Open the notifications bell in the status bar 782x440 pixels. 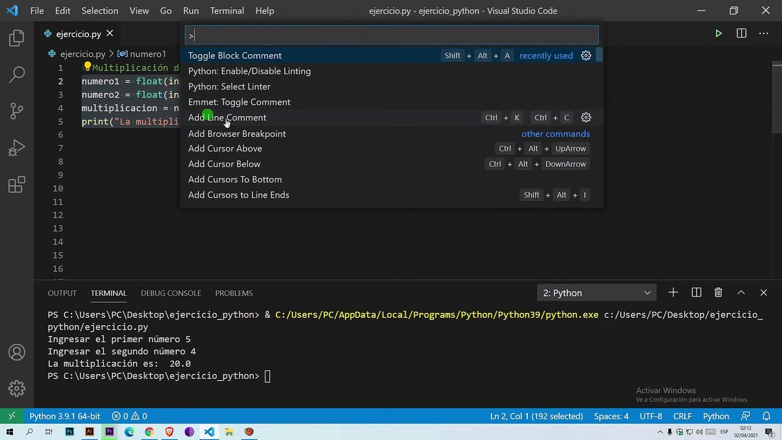[x=767, y=416]
